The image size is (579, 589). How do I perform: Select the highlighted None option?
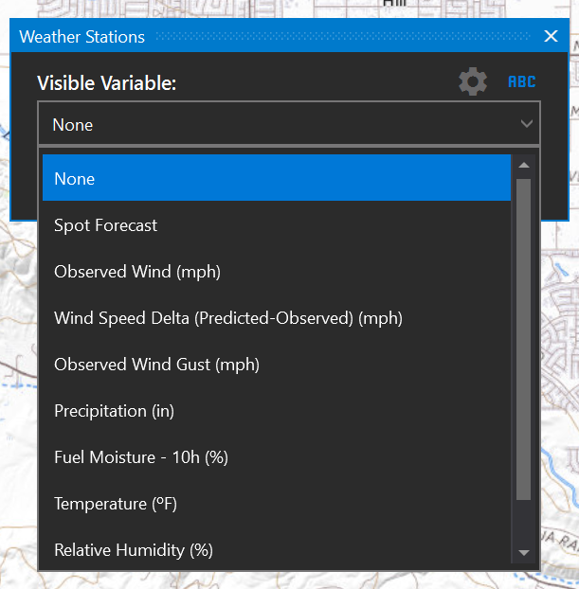276,178
